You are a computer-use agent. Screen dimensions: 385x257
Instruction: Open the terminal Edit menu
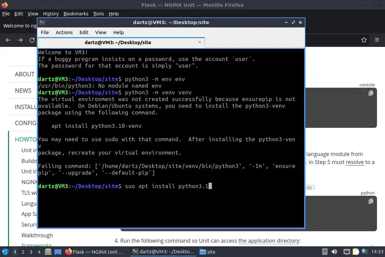point(84,32)
